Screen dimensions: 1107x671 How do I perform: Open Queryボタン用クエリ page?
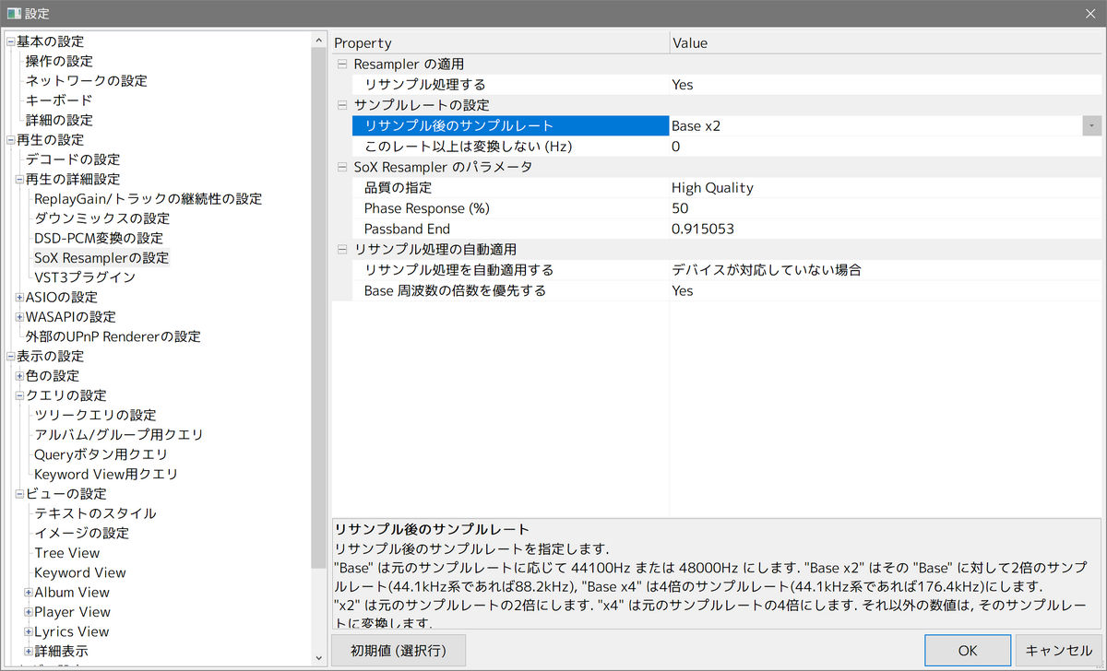101,454
